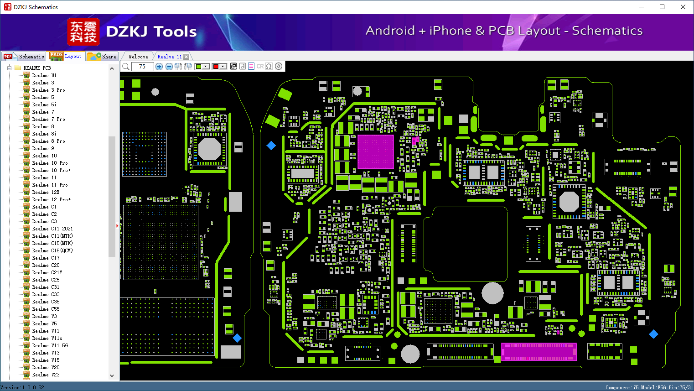
Task: Click the PCB icon beside Realme C1
Action: [26, 207]
